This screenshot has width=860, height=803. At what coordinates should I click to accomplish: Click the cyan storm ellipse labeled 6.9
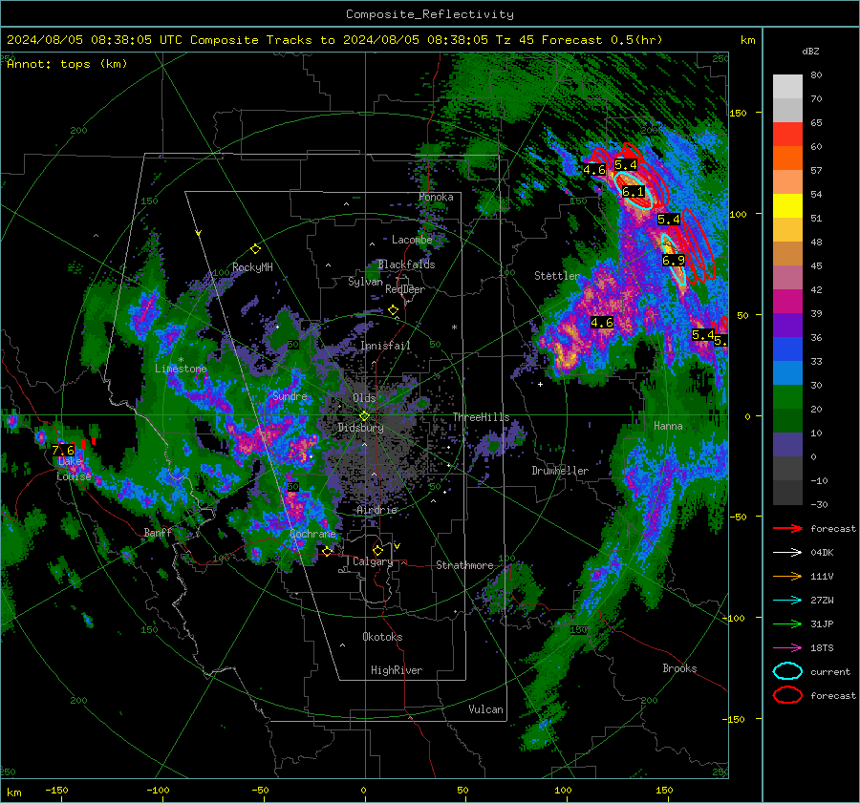(674, 260)
